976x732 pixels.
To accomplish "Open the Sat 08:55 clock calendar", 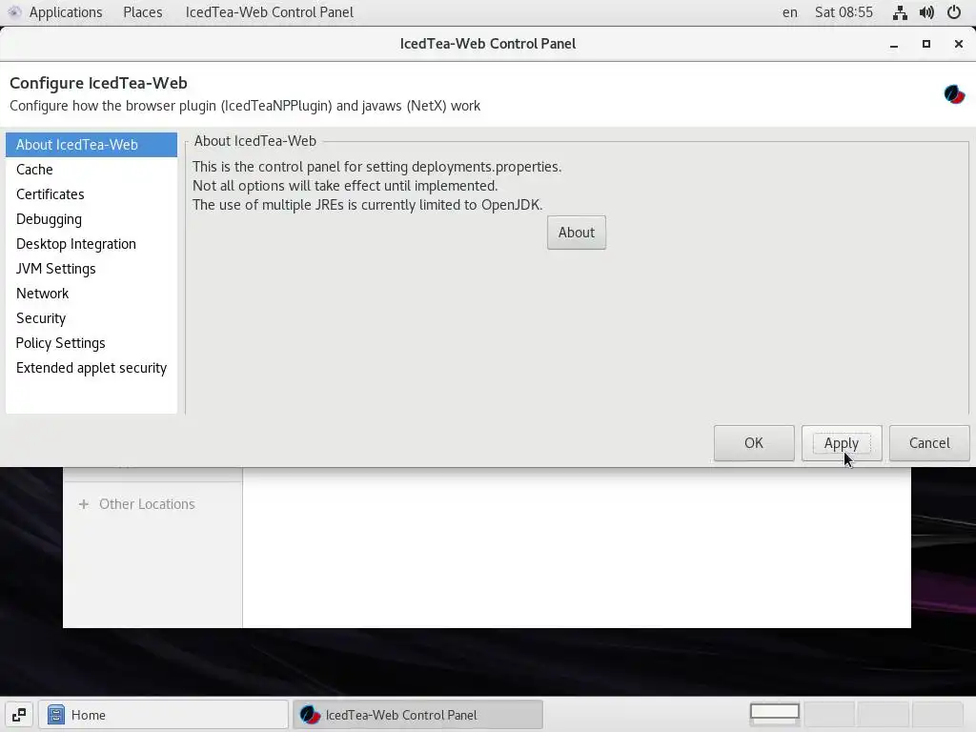I will point(844,12).
